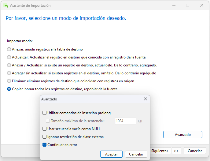
Task: Cancel the import wizard
Action: coord(194,151)
